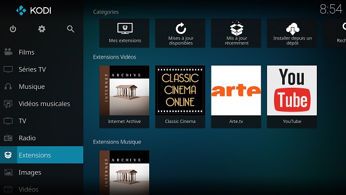346x195 pixels.
Task: Click the Séries TV monitor icon
Action: [8, 69]
